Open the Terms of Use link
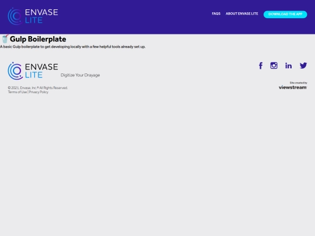 [17, 92]
